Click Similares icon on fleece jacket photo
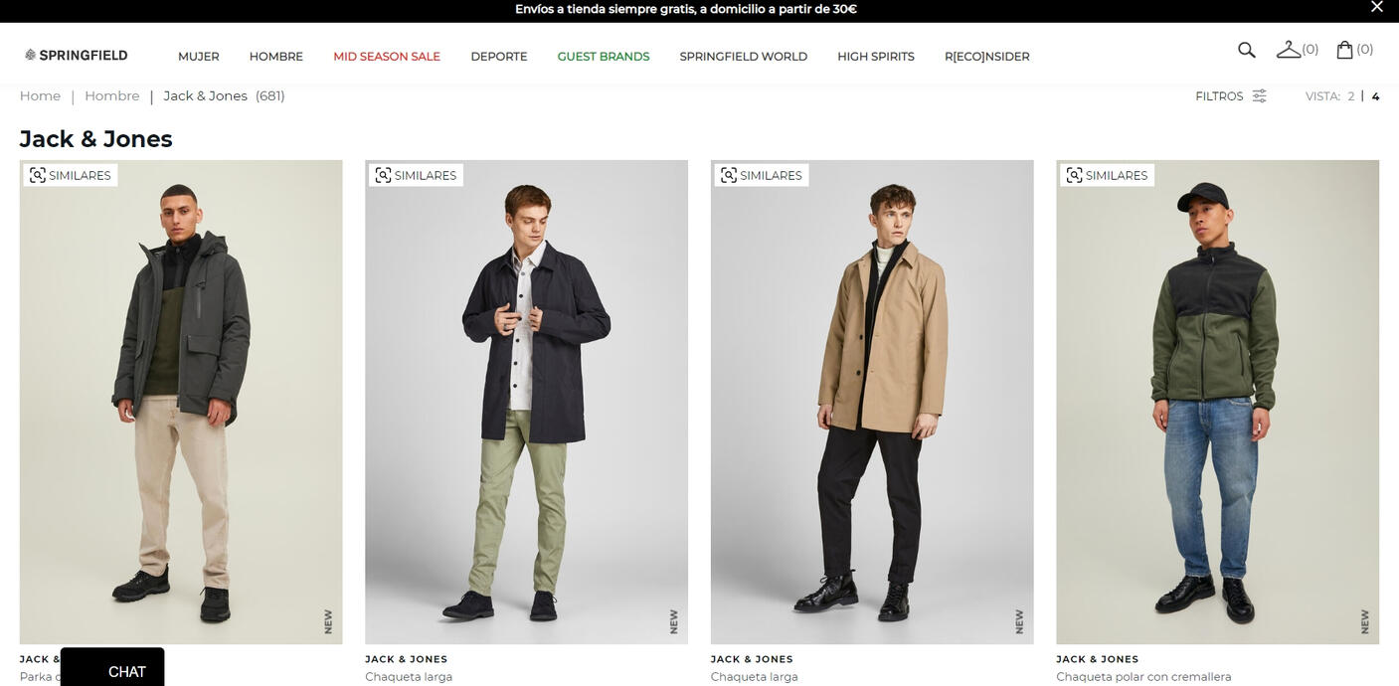 tap(1074, 176)
